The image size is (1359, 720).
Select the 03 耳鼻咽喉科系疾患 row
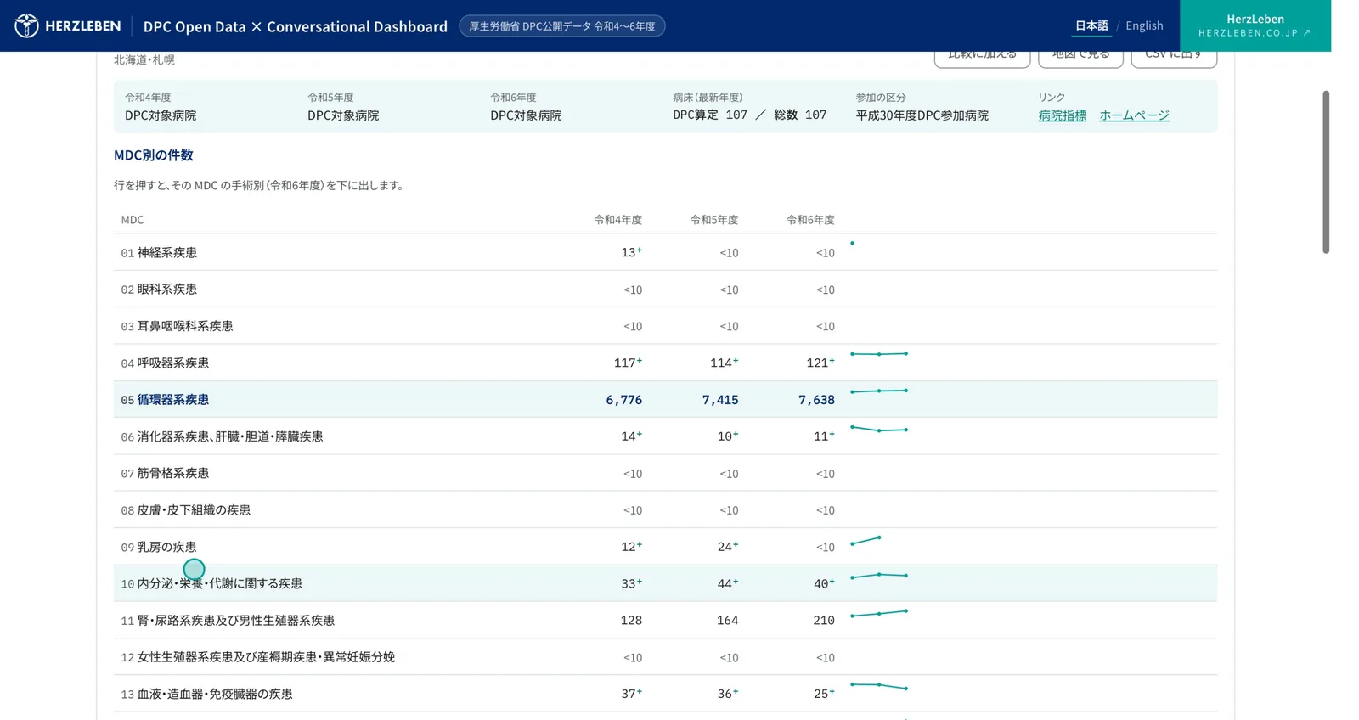point(665,326)
